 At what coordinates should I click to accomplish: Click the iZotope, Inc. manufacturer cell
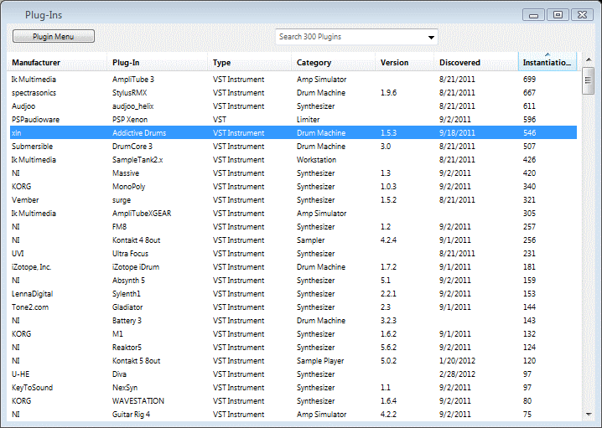tap(32, 267)
